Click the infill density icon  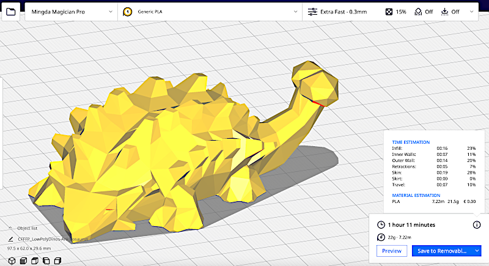point(389,12)
